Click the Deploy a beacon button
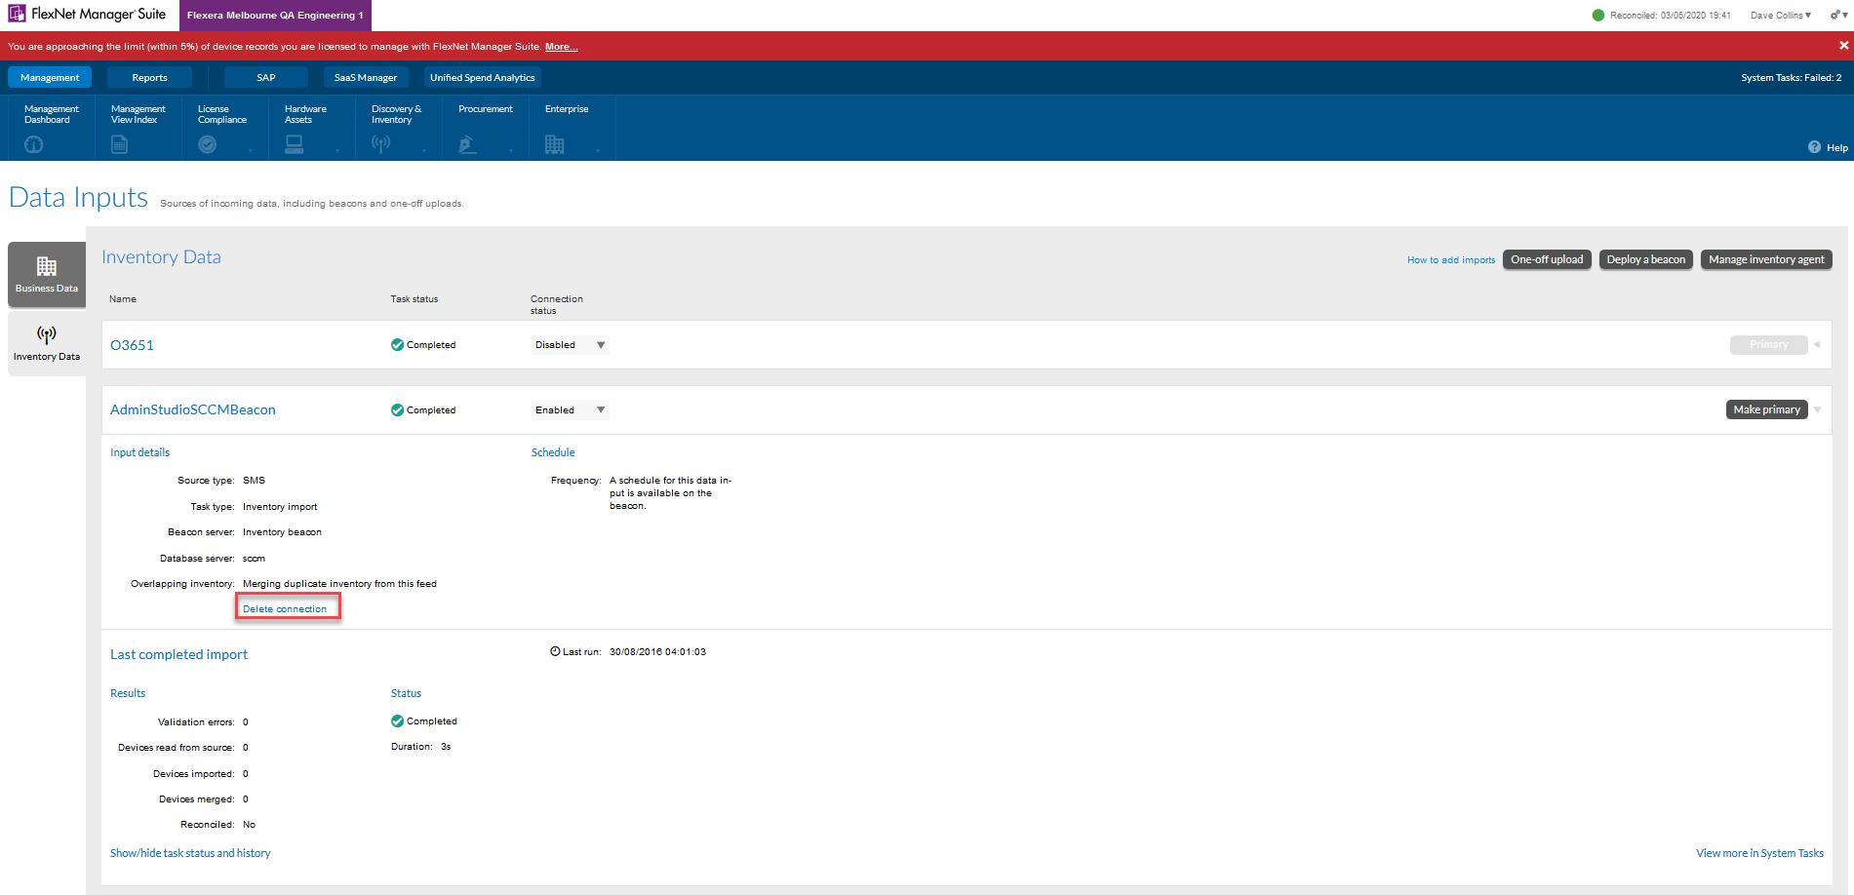This screenshot has width=1854, height=895. [x=1646, y=259]
